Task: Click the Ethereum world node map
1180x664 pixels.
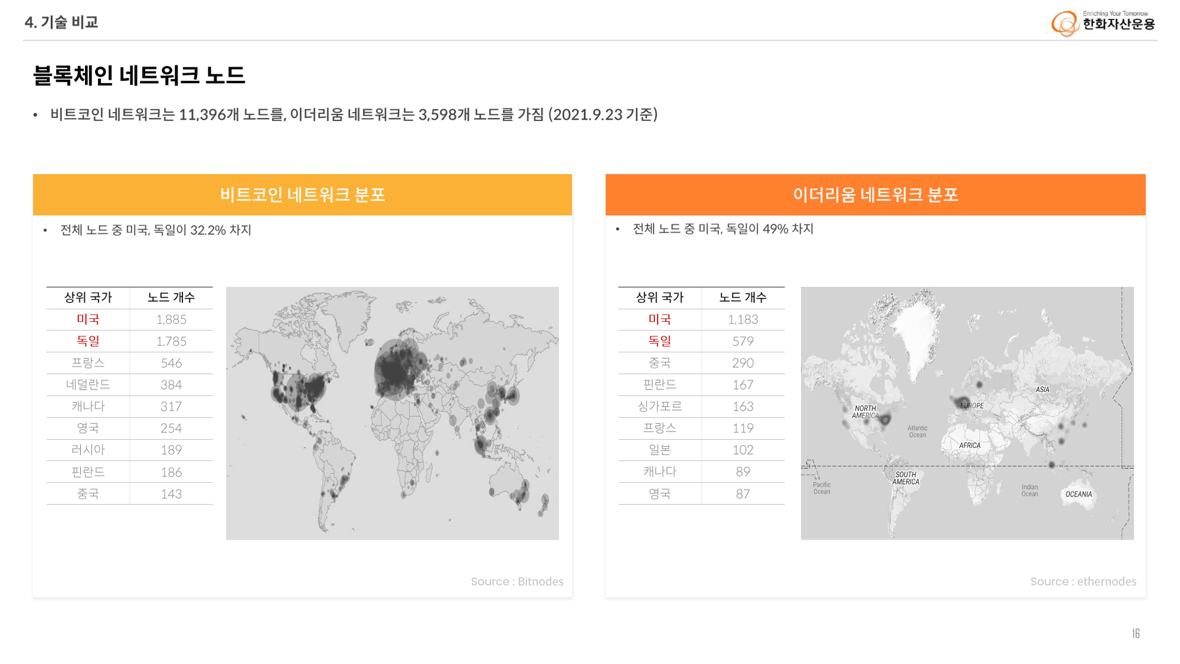Action: (x=967, y=413)
